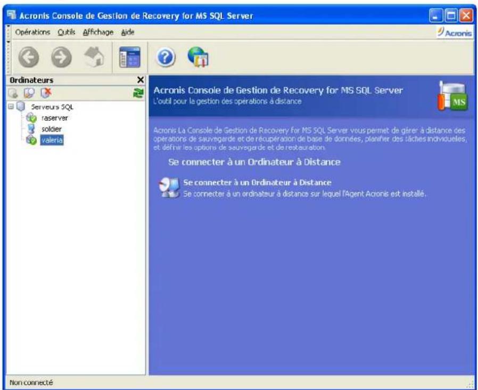478x390 pixels.
Task: Click Se connecter à un Ordinateur à Distance link
Action: (x=257, y=183)
